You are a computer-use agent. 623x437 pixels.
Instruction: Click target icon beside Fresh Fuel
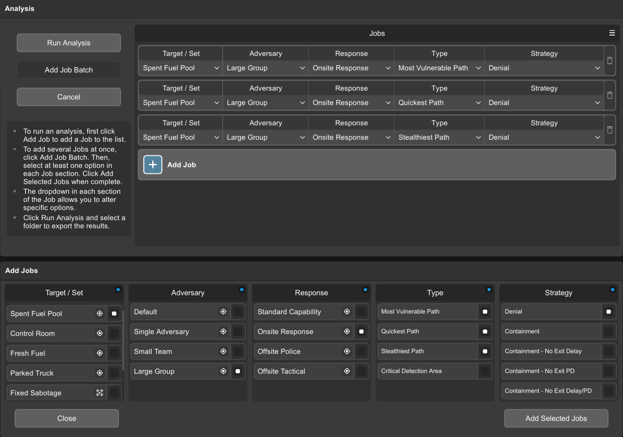tap(99, 353)
